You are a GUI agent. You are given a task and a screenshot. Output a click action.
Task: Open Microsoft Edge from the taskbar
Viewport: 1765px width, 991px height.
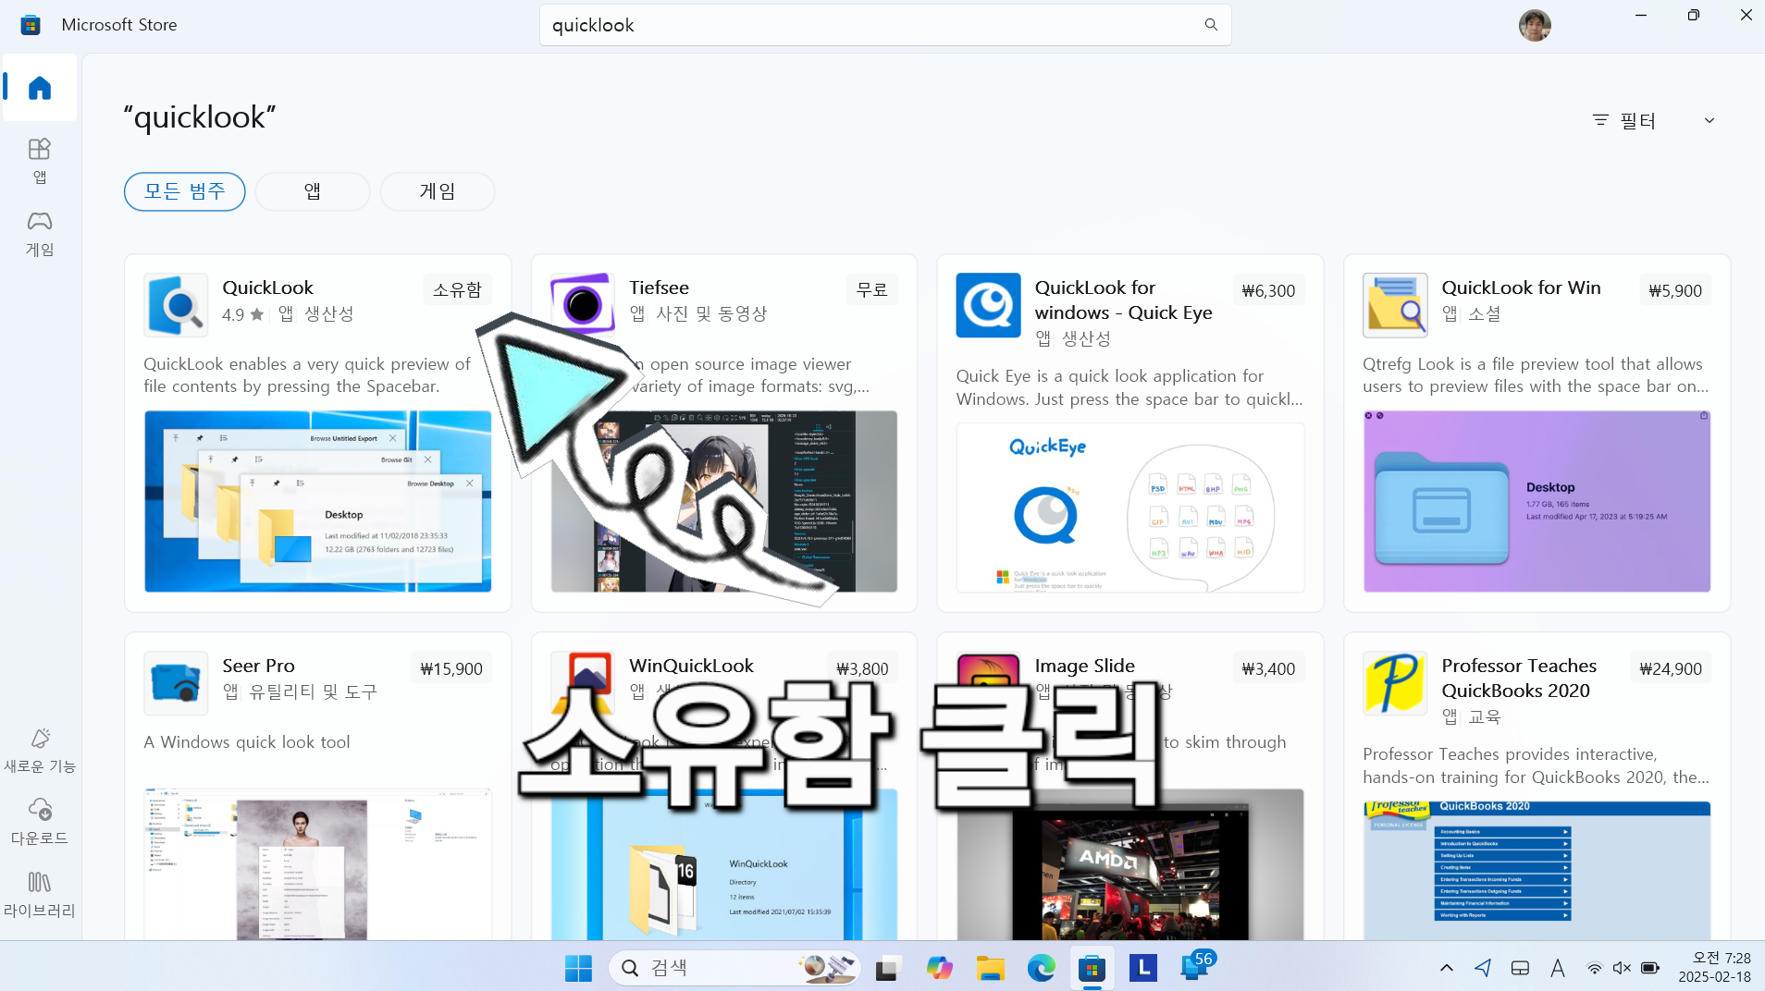(1041, 968)
